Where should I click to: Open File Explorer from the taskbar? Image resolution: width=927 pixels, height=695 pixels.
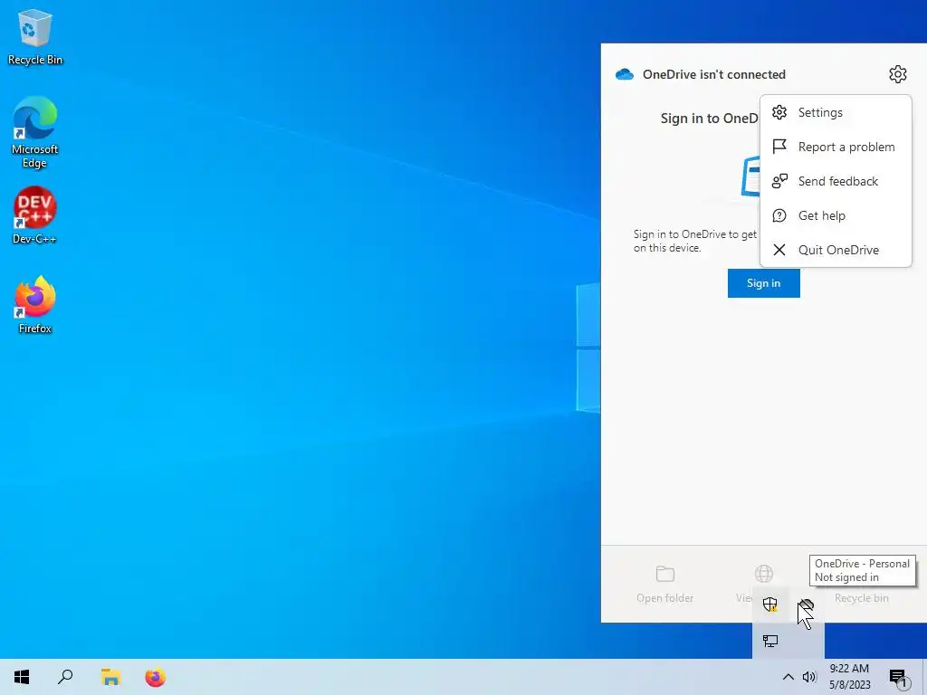click(x=110, y=677)
